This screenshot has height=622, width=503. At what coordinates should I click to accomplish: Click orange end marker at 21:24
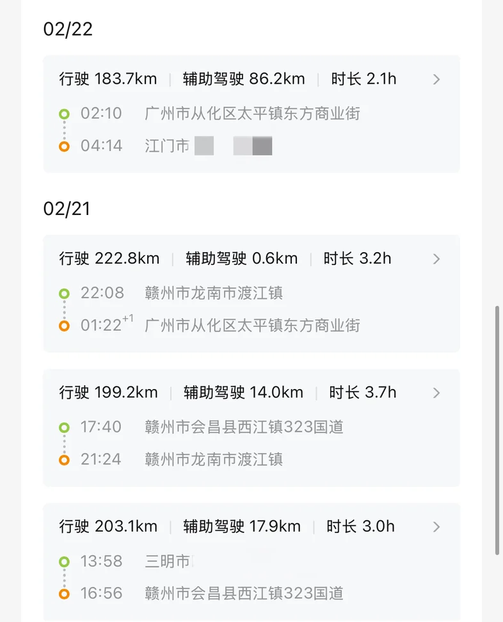point(64,459)
